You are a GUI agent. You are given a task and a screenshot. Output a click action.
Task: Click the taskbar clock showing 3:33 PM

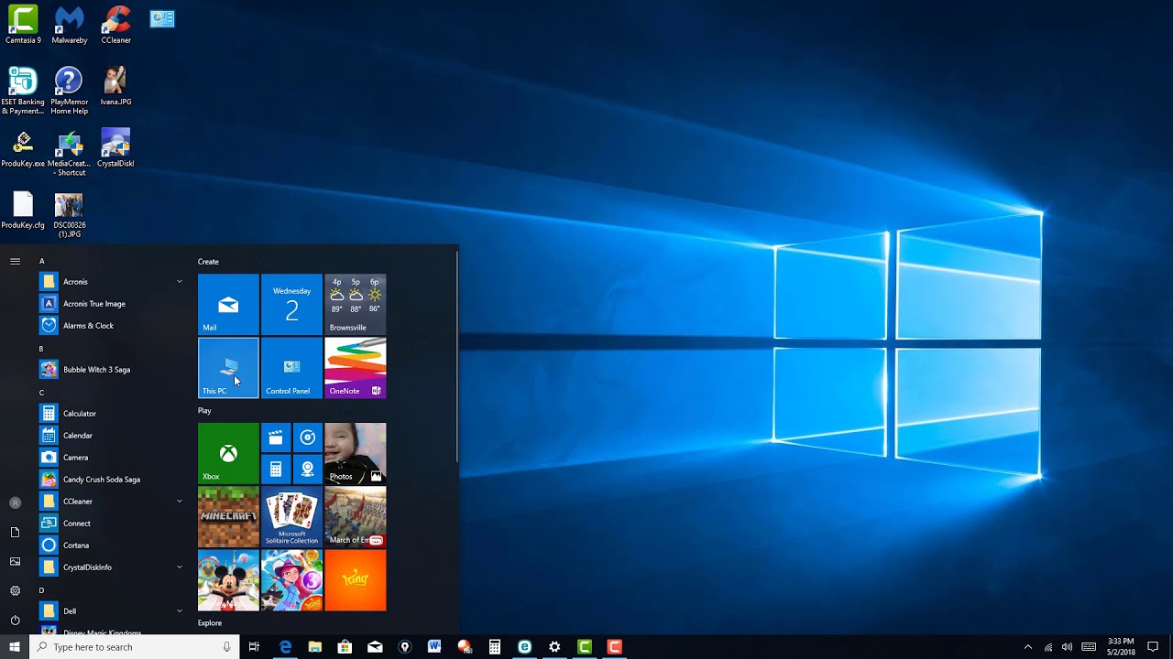click(x=1120, y=647)
